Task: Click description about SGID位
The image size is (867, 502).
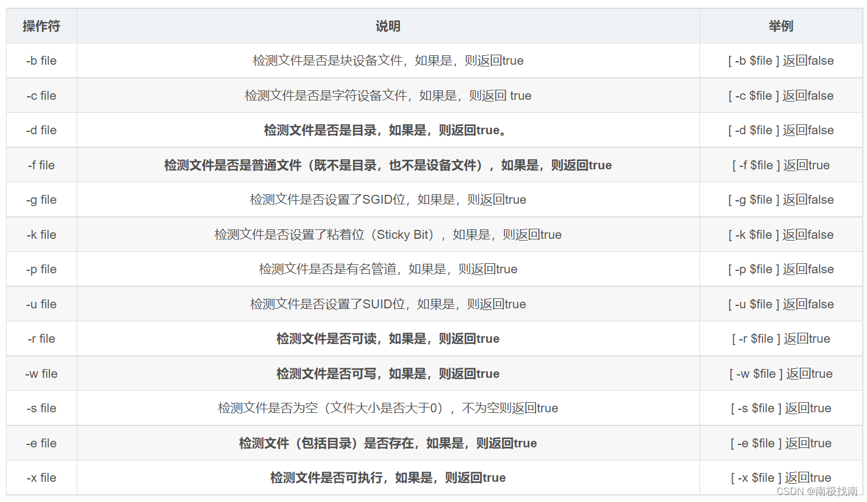Action: [388, 200]
